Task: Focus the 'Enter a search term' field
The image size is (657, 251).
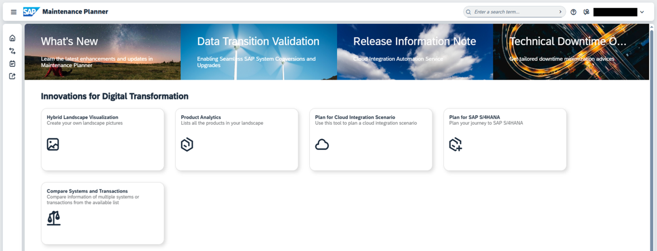Action: tap(512, 12)
